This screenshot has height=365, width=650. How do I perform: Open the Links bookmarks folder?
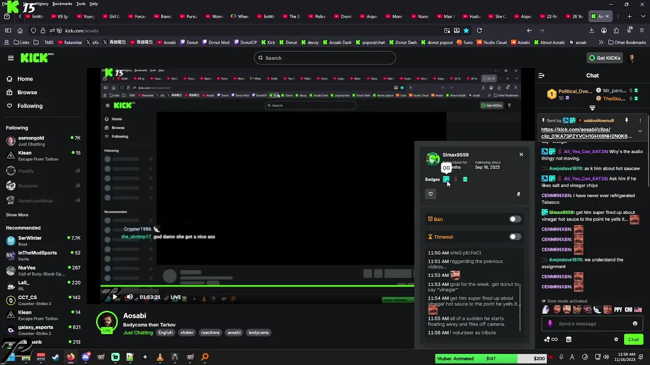coord(21,43)
